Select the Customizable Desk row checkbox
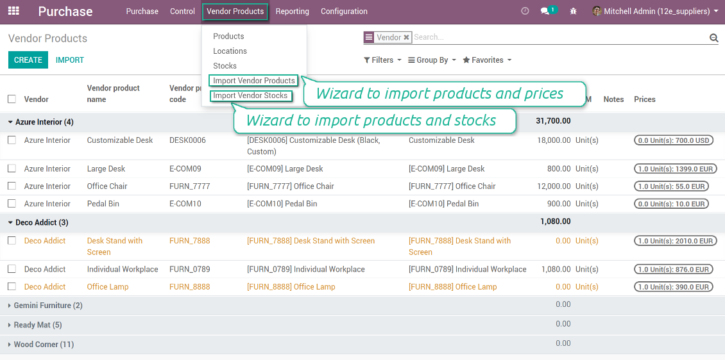This screenshot has width=725, height=360. pyautogui.click(x=12, y=140)
